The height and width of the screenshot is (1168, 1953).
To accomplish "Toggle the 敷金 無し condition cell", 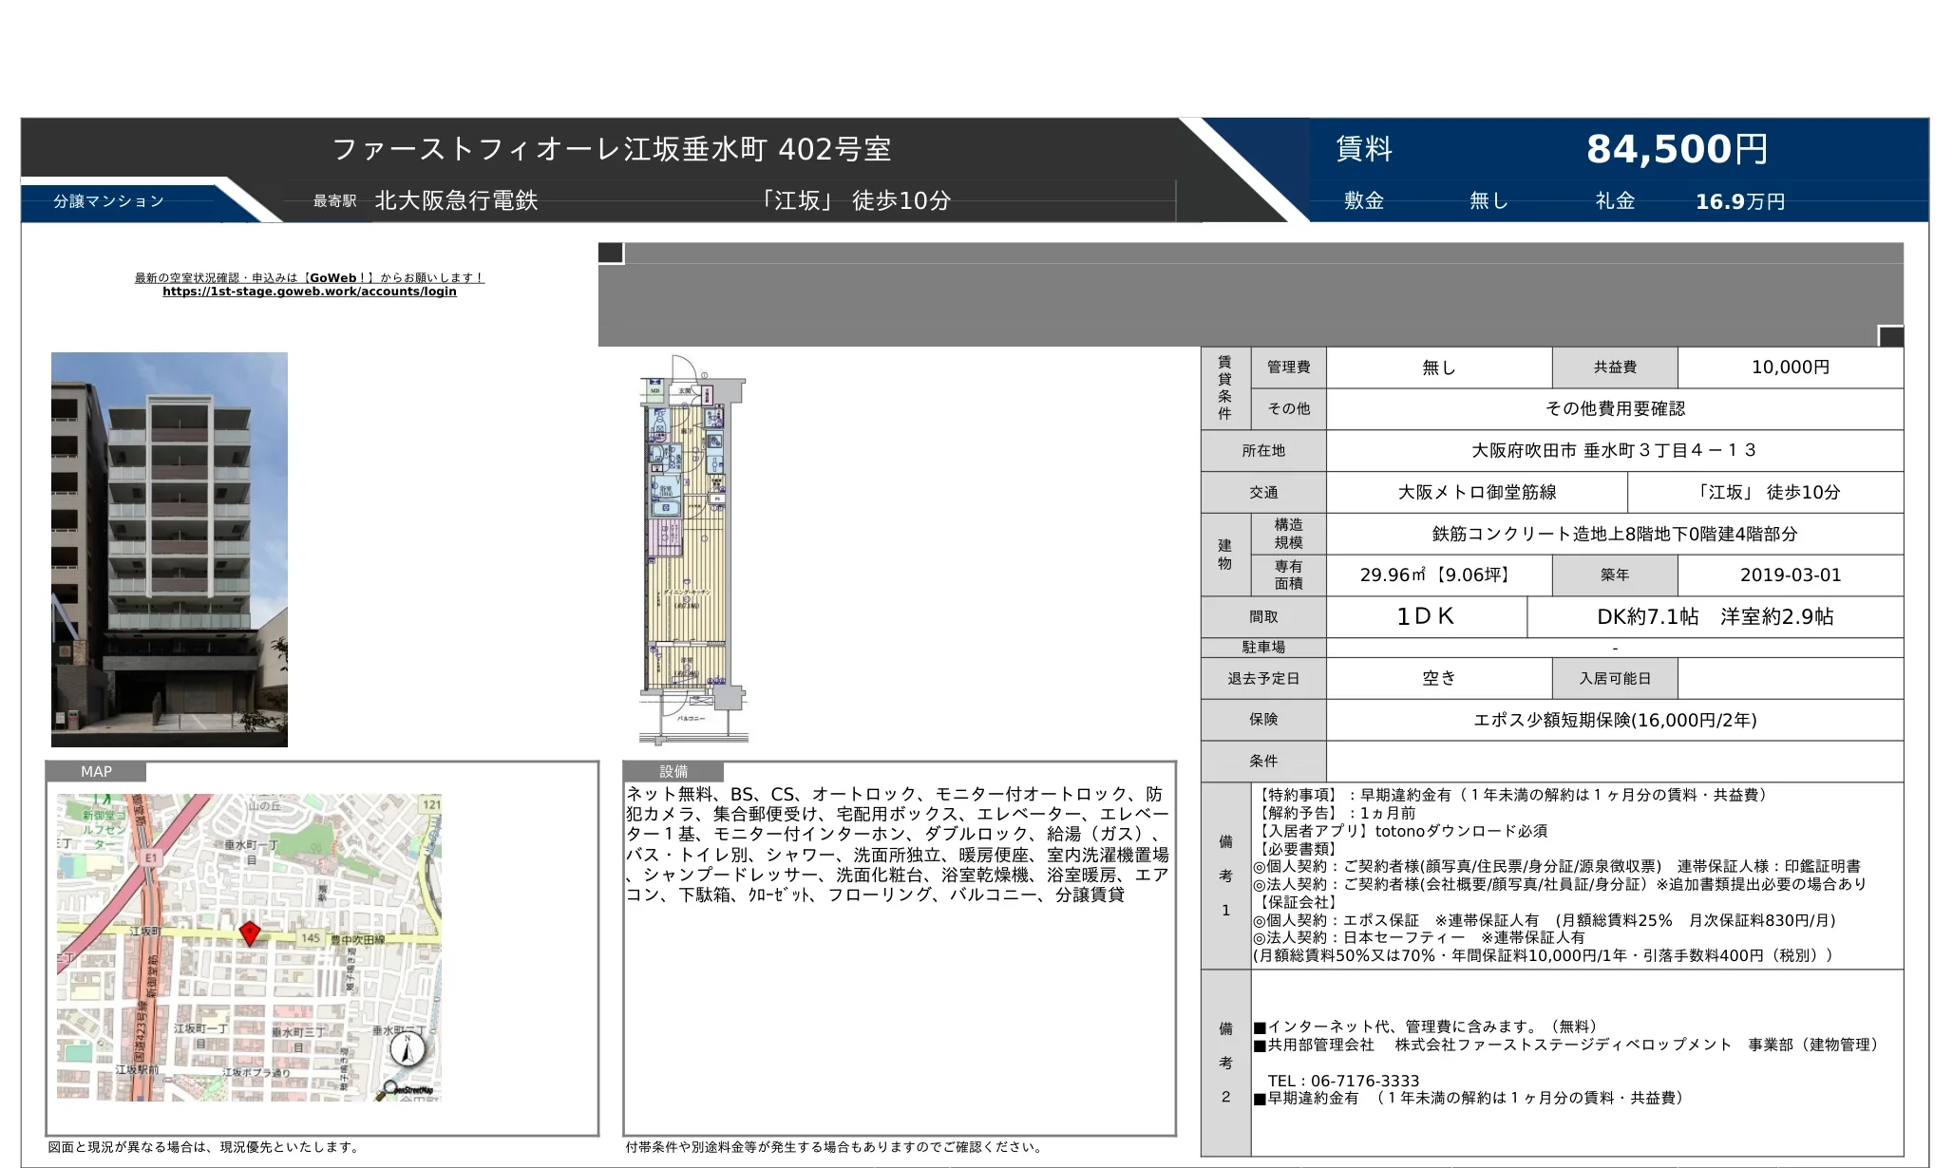I will (x=1487, y=200).
